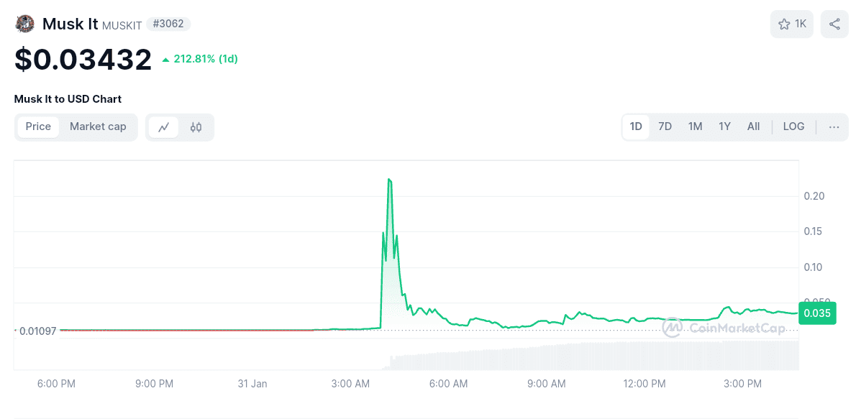Click the green 0.035 price marker
This screenshot has width=861, height=419.
pyautogui.click(x=817, y=313)
